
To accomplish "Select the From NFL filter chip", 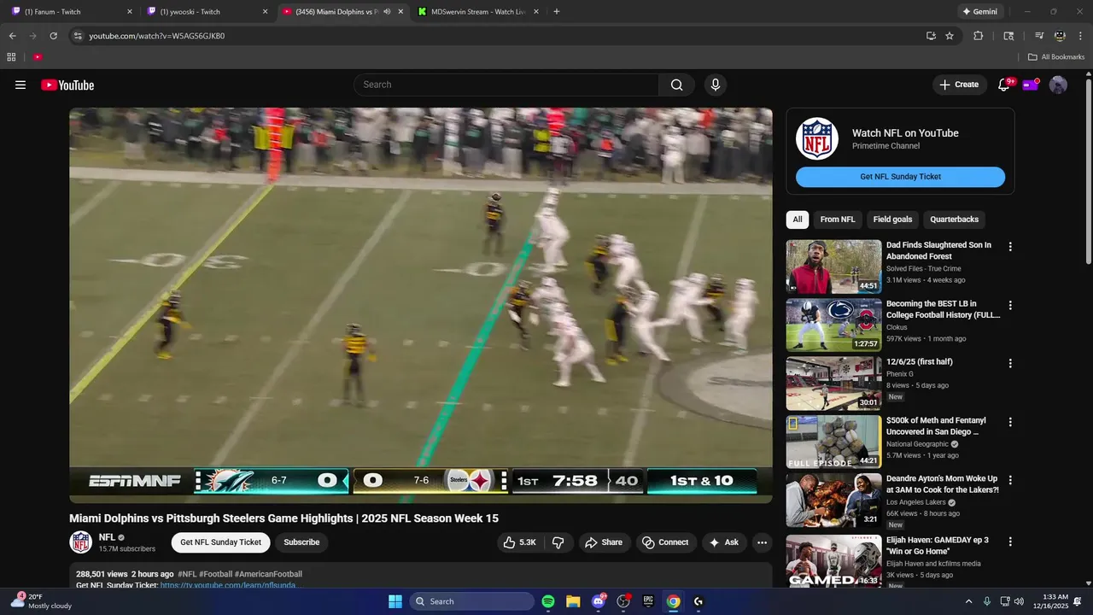I will pyautogui.click(x=838, y=220).
